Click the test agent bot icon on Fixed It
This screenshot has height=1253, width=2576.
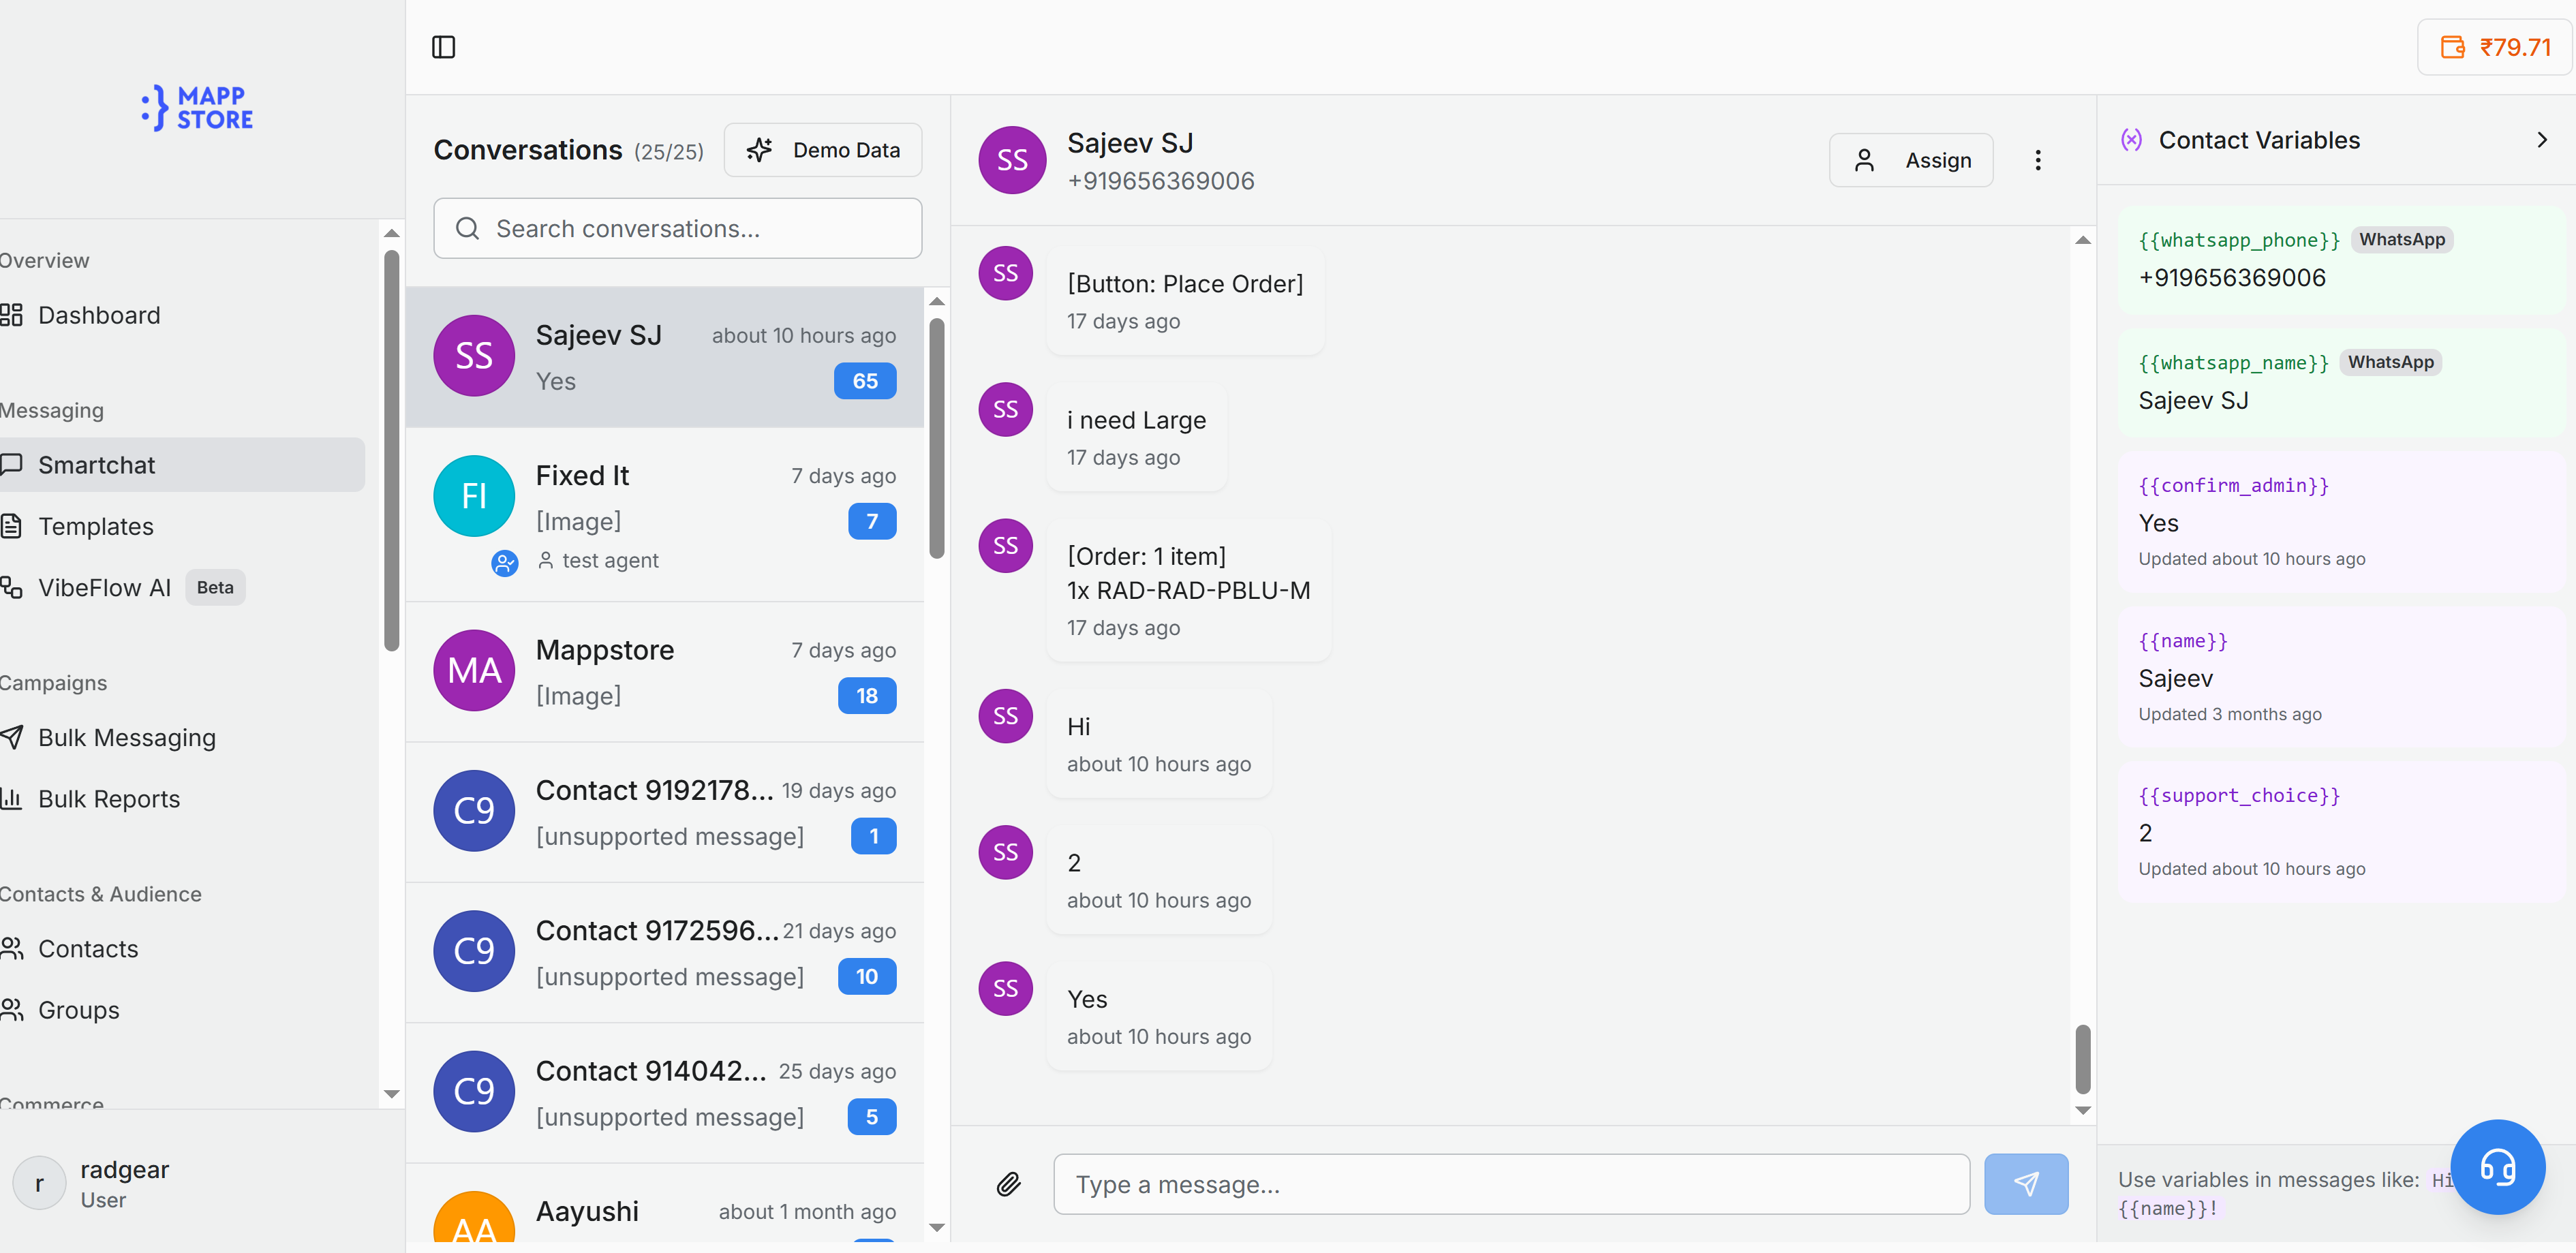(505, 563)
